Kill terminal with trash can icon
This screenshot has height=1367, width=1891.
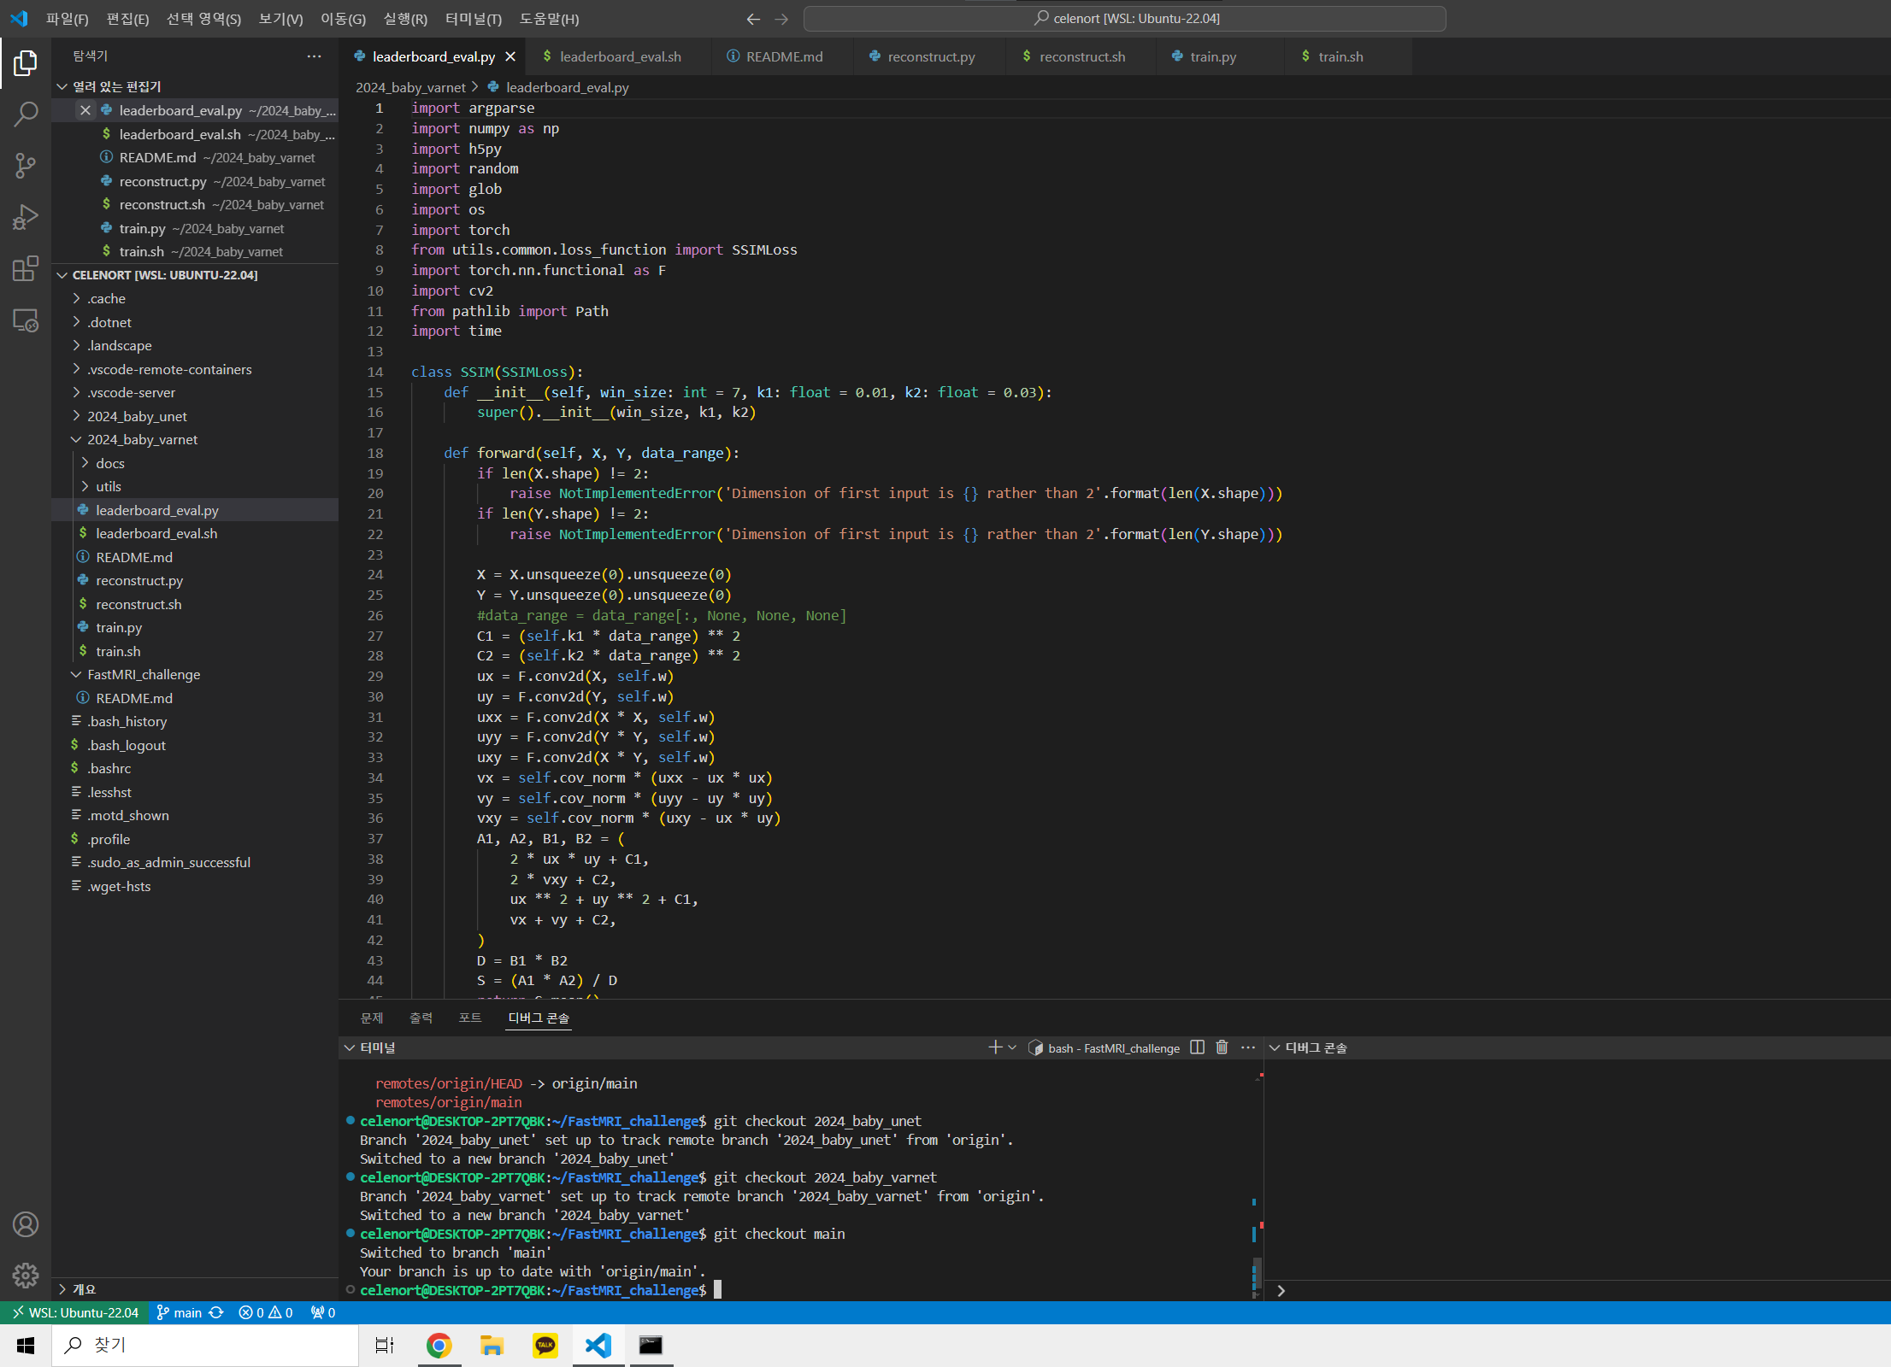click(1222, 1047)
